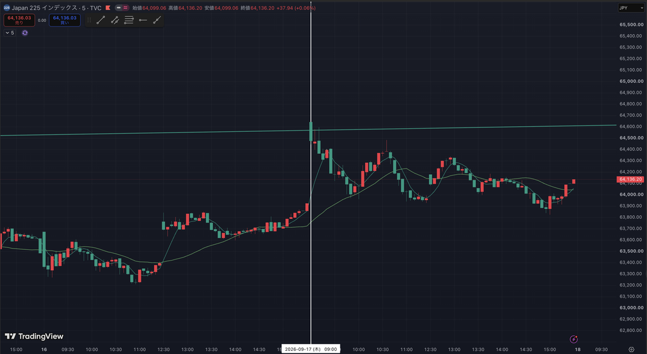Screen dimensions: 647x354
Task: Open the JPY currency dropdown
Action: pyautogui.click(x=631, y=8)
